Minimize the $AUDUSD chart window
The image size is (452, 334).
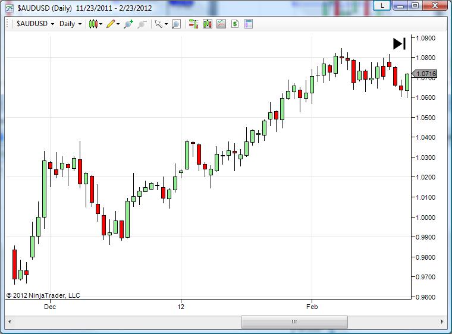tap(400, 5)
